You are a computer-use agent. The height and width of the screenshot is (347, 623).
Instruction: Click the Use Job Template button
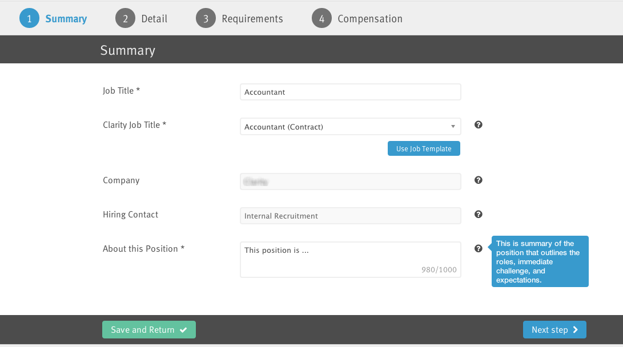tap(424, 148)
